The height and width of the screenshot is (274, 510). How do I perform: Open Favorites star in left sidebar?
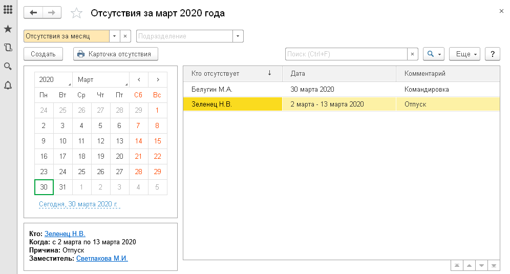tap(8, 29)
